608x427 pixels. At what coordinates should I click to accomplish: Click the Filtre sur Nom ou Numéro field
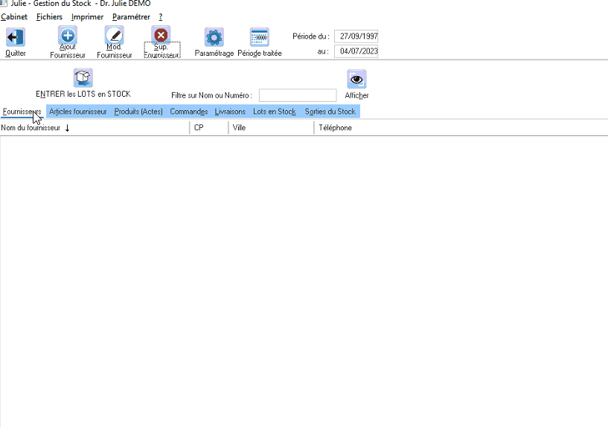pos(298,95)
